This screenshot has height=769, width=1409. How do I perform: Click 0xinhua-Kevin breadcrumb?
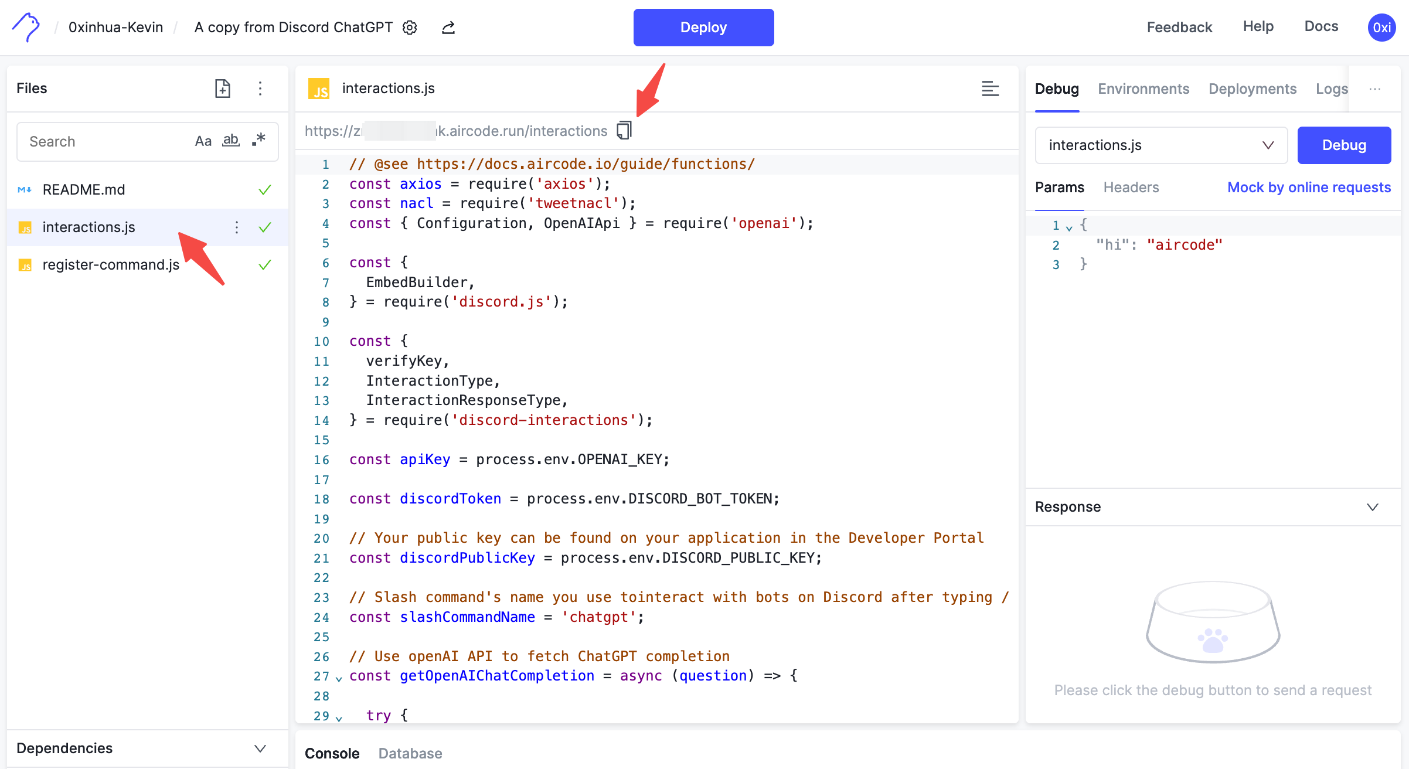(116, 28)
